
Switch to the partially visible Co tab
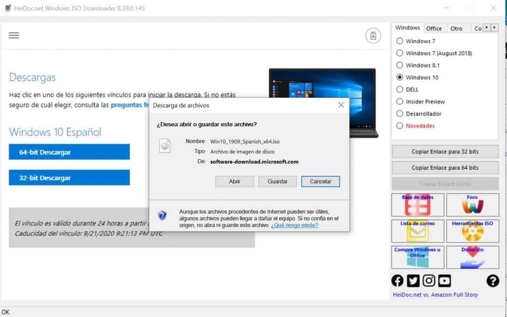[x=478, y=28]
